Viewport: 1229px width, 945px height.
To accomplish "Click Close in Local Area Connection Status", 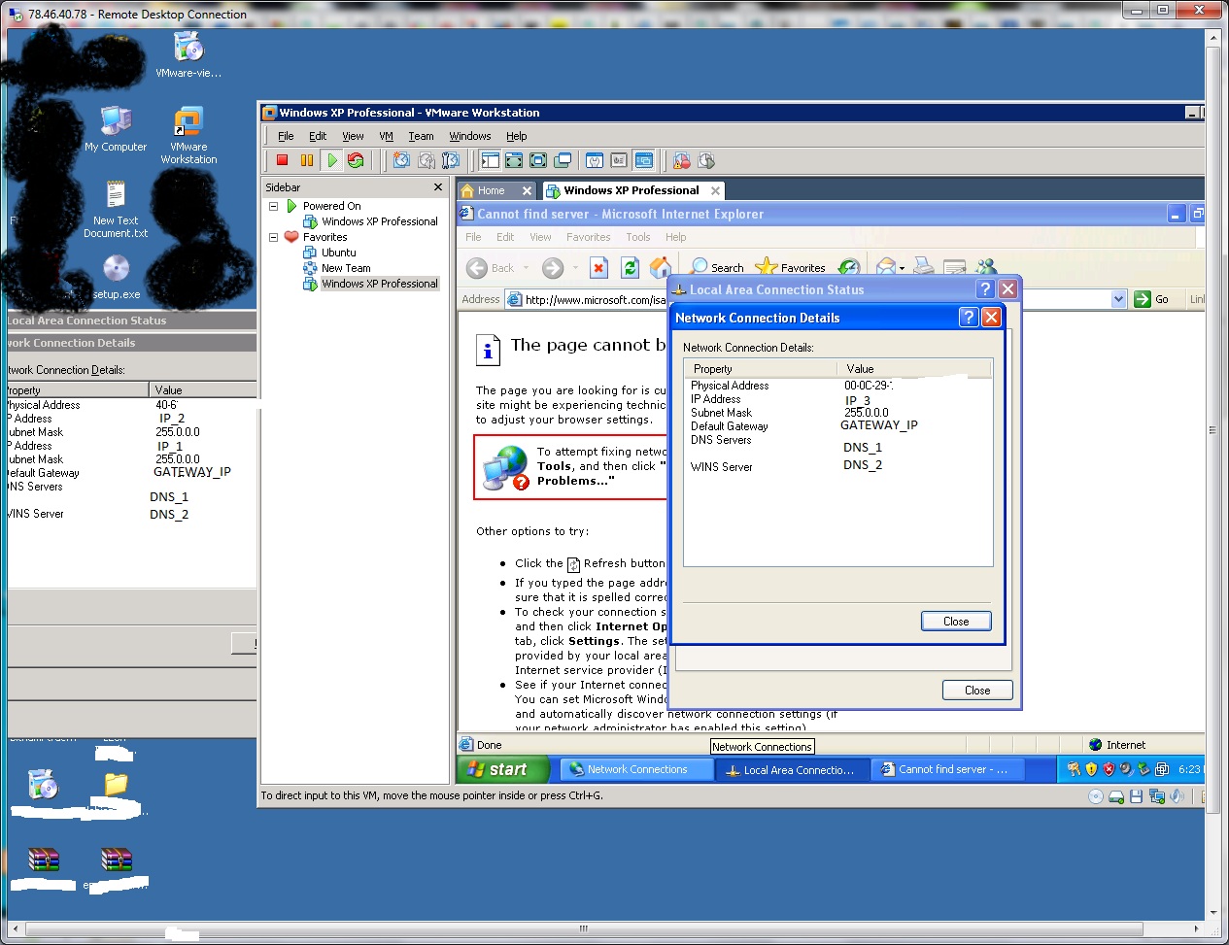I will tap(977, 691).
